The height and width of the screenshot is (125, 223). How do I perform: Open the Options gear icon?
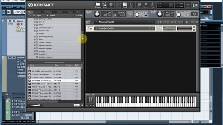click(x=146, y=5)
